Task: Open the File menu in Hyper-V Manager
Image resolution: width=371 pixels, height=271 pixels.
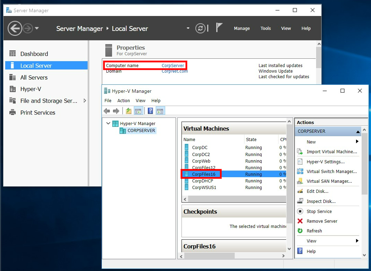Action: 108,100
